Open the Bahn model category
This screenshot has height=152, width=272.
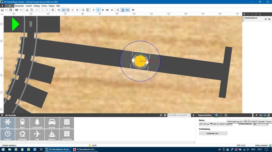(22, 123)
